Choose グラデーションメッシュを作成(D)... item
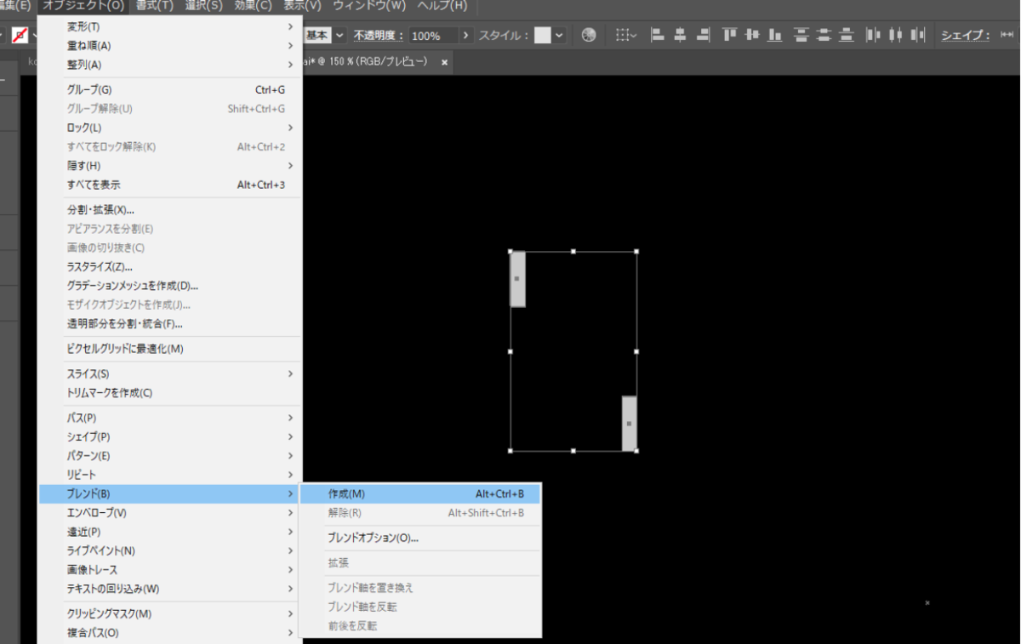The image size is (1021, 644). (169, 286)
